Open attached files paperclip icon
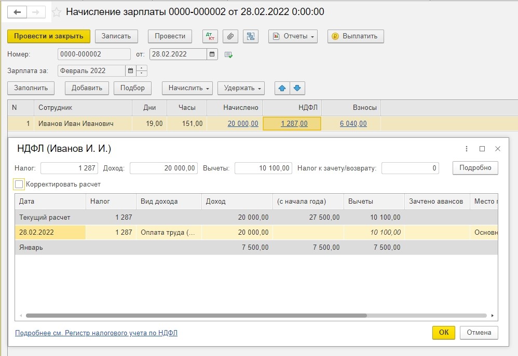Image resolution: width=518 pixels, height=356 pixels. (230, 36)
